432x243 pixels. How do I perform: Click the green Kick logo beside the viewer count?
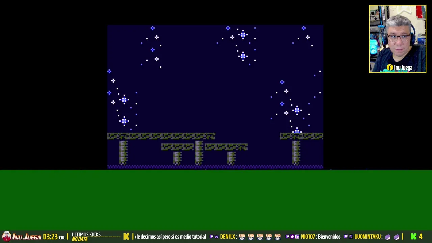tap(413, 237)
